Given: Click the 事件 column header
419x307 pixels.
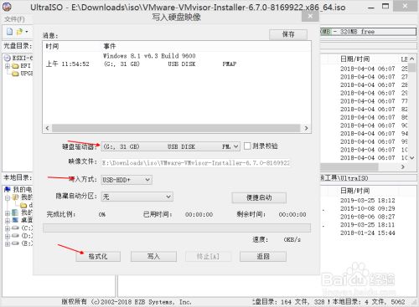Looking at the screenshot, I should (x=110, y=46).
